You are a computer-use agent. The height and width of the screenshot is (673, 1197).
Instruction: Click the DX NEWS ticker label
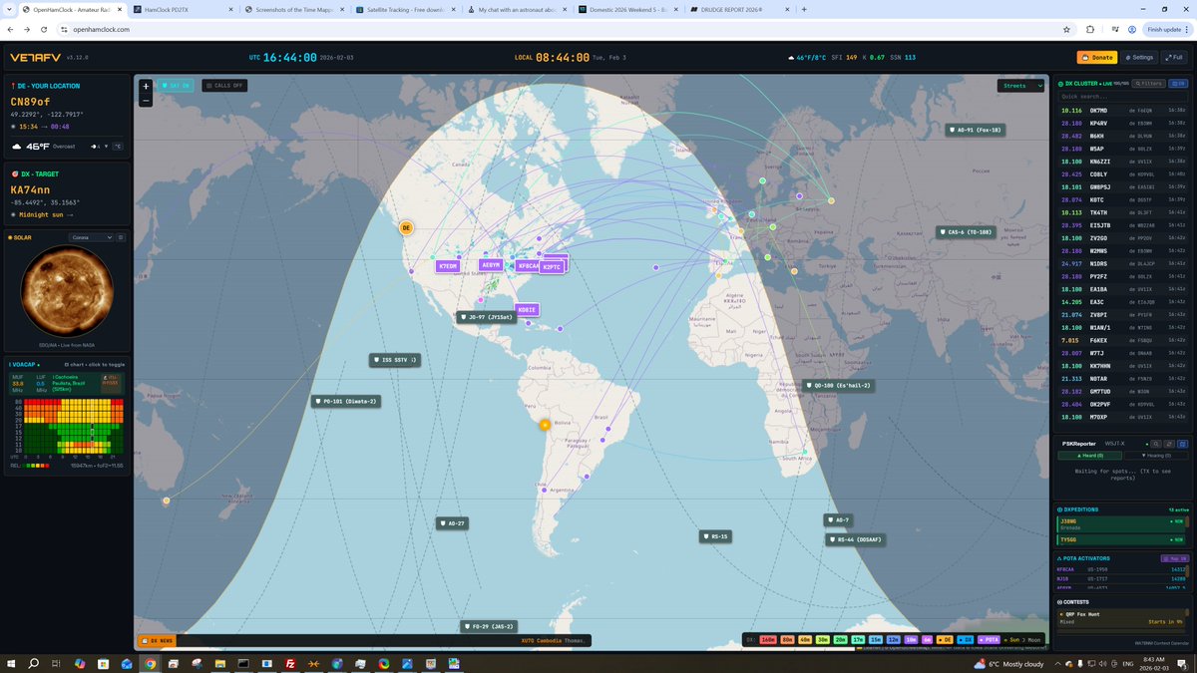[157, 640]
